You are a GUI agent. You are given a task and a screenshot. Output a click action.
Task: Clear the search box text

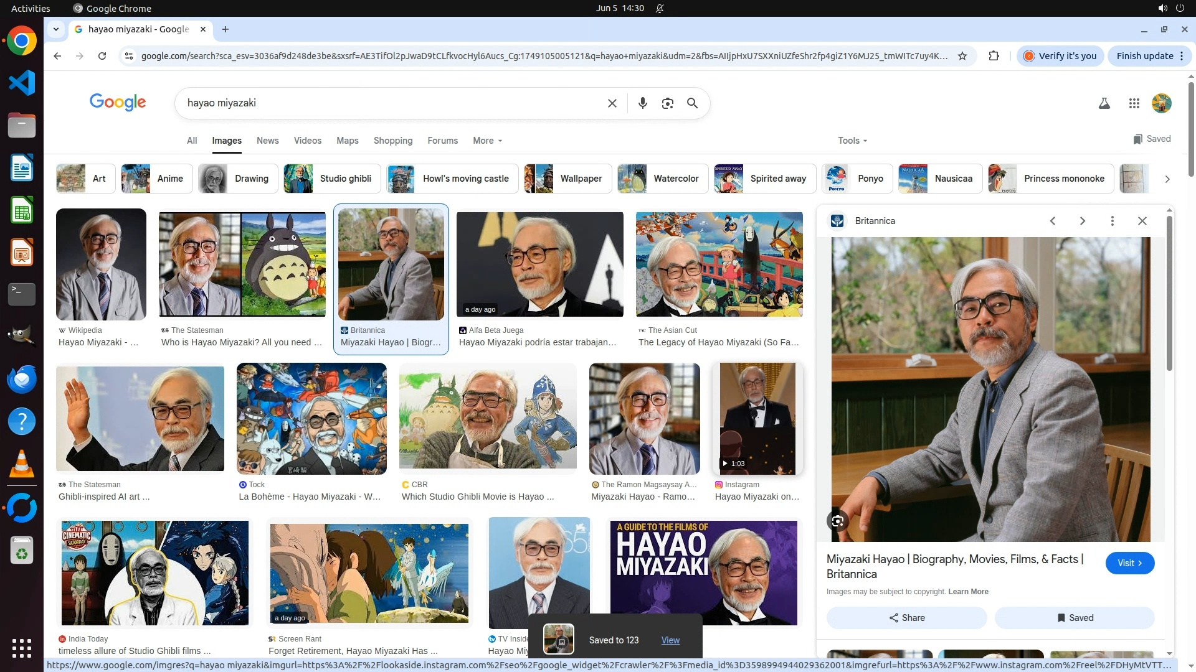tap(612, 103)
